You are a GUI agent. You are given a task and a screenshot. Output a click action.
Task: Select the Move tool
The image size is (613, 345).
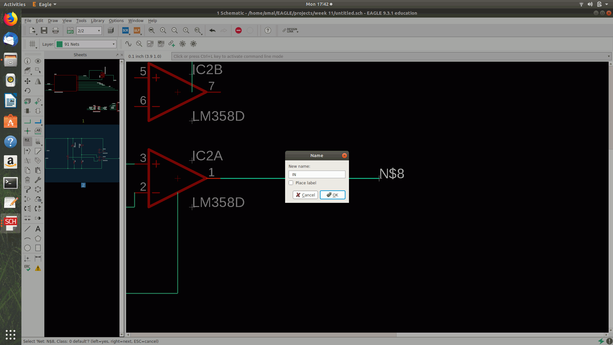coord(27,81)
